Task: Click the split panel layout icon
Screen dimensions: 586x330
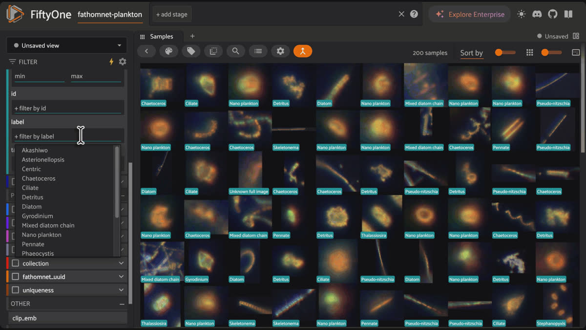Action: tap(576, 36)
